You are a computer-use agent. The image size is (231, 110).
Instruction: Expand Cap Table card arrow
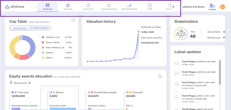73,20
